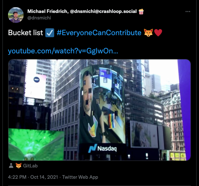Click the blue check mark emoji
Image resolution: width=199 pixels, height=186 pixels.
50,33
